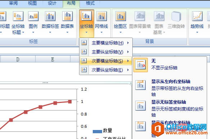The width and height of the screenshot is (210, 139).
Task: Switch to the 格式 tab
Action: 90,3
